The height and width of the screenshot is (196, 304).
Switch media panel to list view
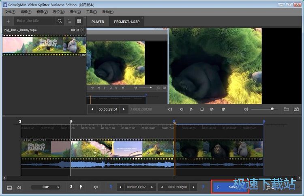point(70,21)
